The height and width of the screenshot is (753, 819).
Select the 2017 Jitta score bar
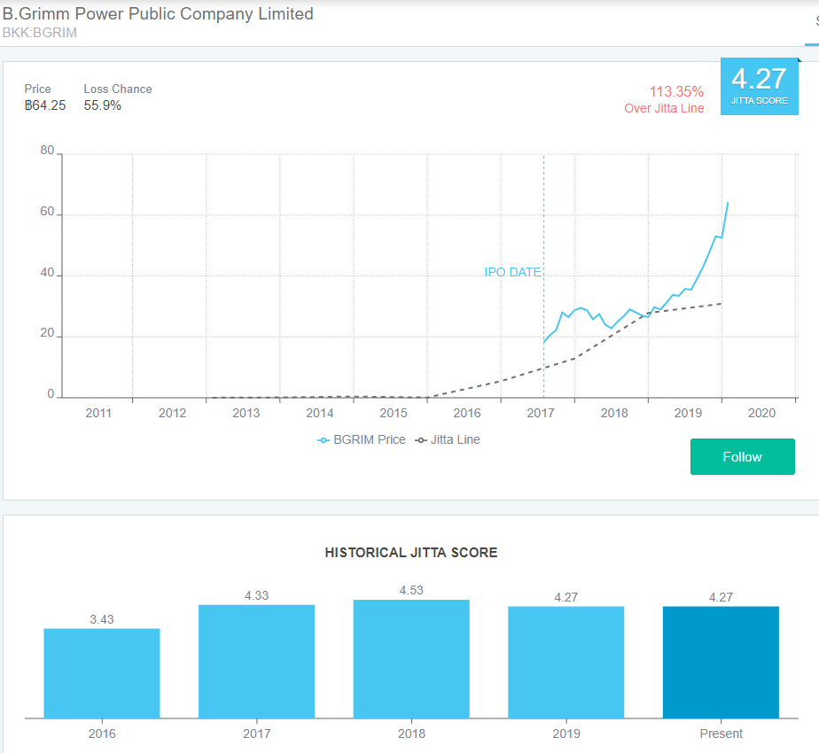256,662
